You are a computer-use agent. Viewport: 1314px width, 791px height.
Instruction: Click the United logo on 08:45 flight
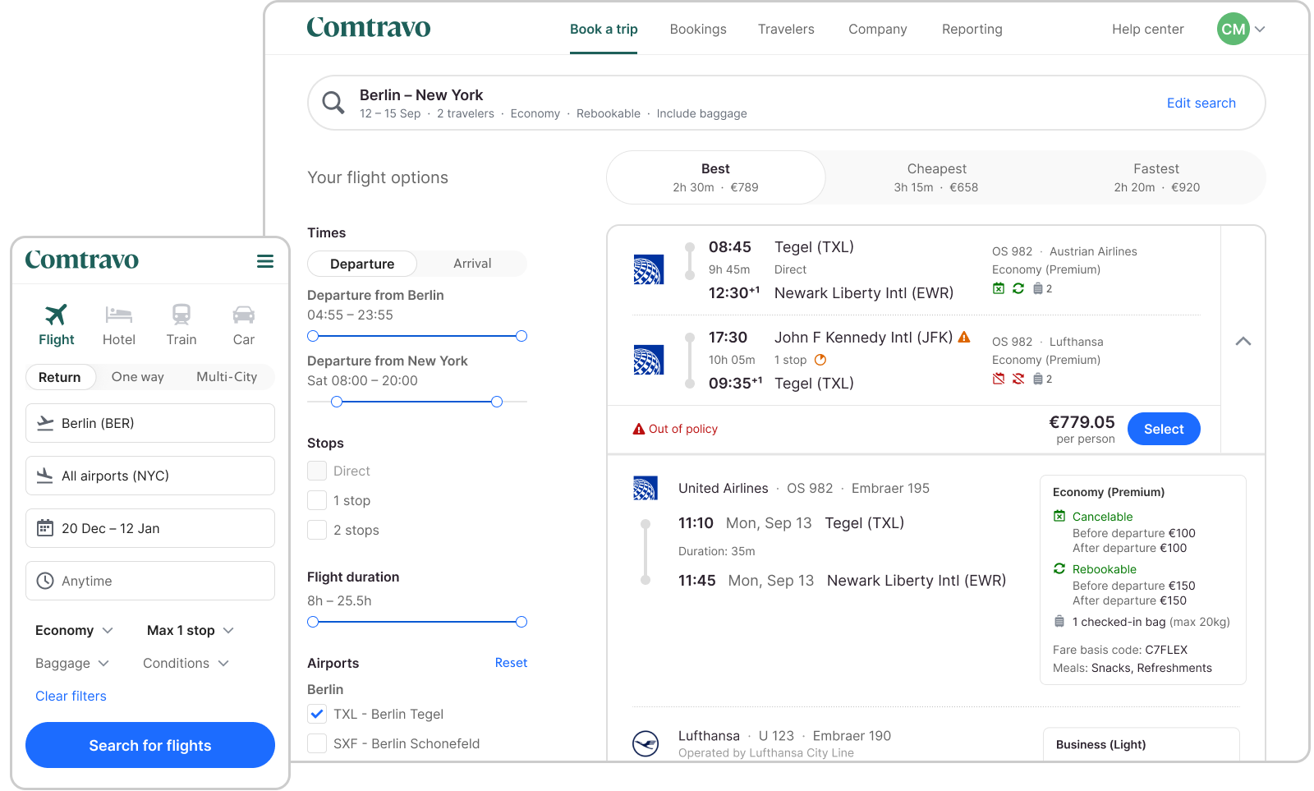(648, 270)
